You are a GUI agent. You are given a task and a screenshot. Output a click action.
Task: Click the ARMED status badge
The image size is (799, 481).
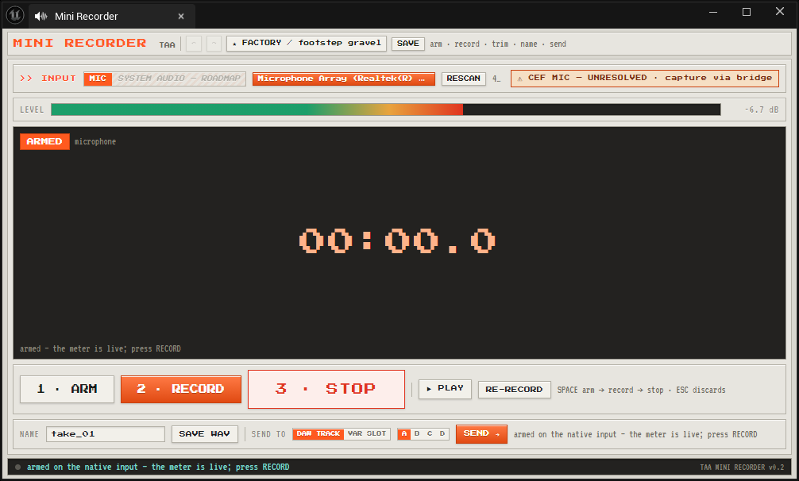pos(44,141)
